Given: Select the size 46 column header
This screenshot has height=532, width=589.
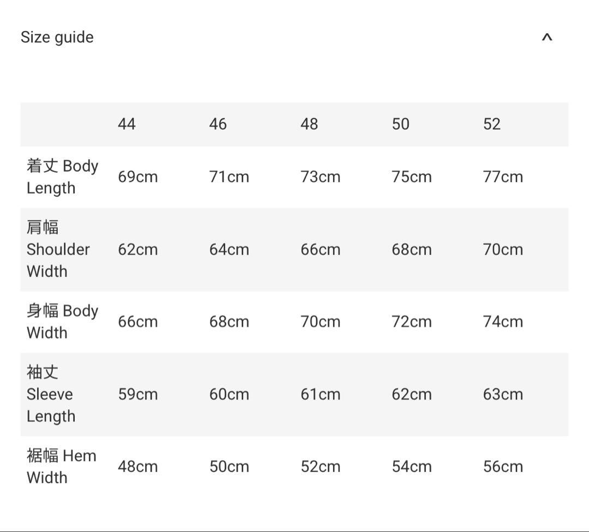Looking at the screenshot, I should 218,124.
